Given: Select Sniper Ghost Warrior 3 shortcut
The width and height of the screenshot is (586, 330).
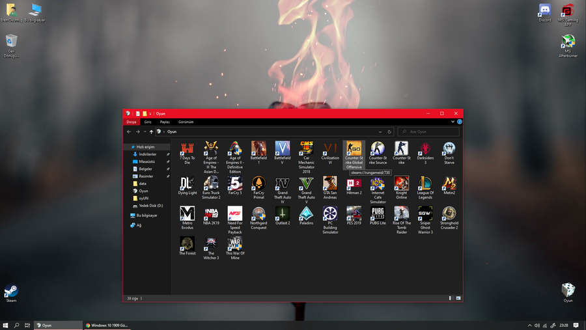Looking at the screenshot, I should coord(425,220).
